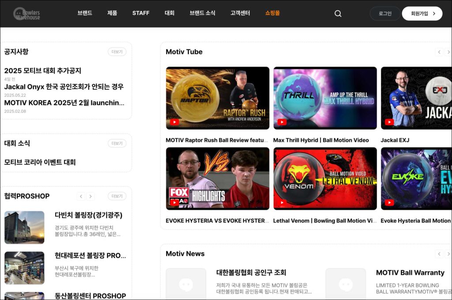The image size is (452, 300).
Task: Go to the STAFF menu
Action: coord(141,13)
